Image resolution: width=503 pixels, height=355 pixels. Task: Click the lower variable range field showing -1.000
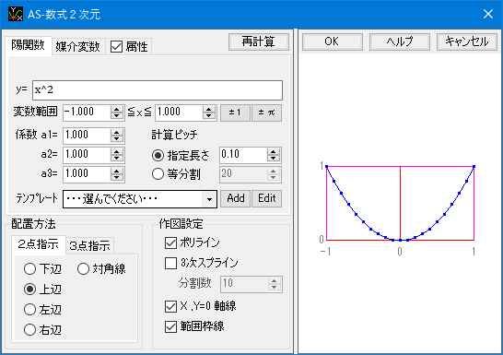pyautogui.click(x=87, y=112)
